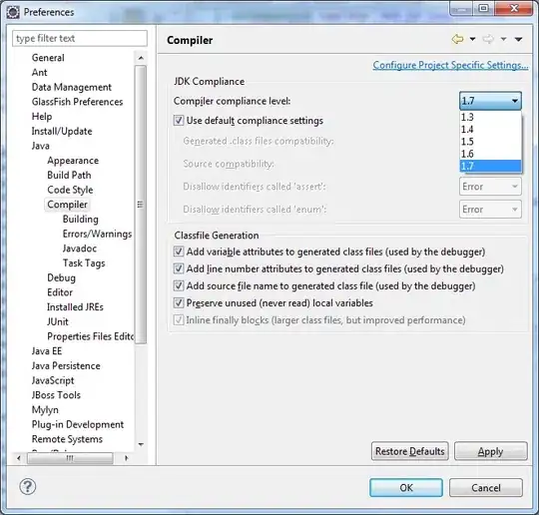Click the Restore Defaults button
The image size is (539, 515).
pyautogui.click(x=410, y=451)
